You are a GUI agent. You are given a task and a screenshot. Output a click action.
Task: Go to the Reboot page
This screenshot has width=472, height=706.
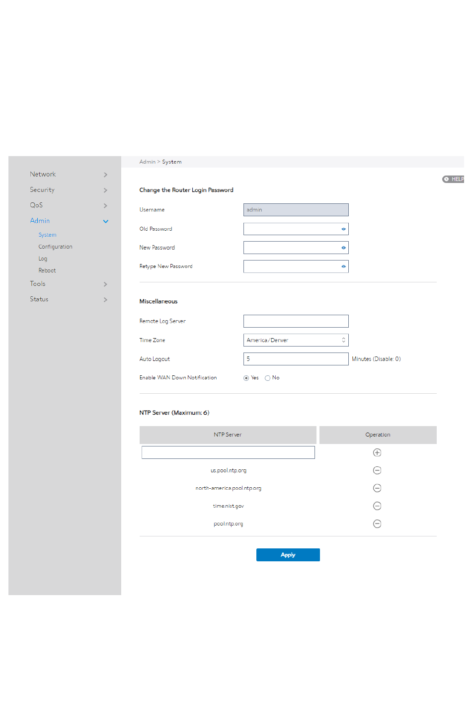(x=47, y=270)
